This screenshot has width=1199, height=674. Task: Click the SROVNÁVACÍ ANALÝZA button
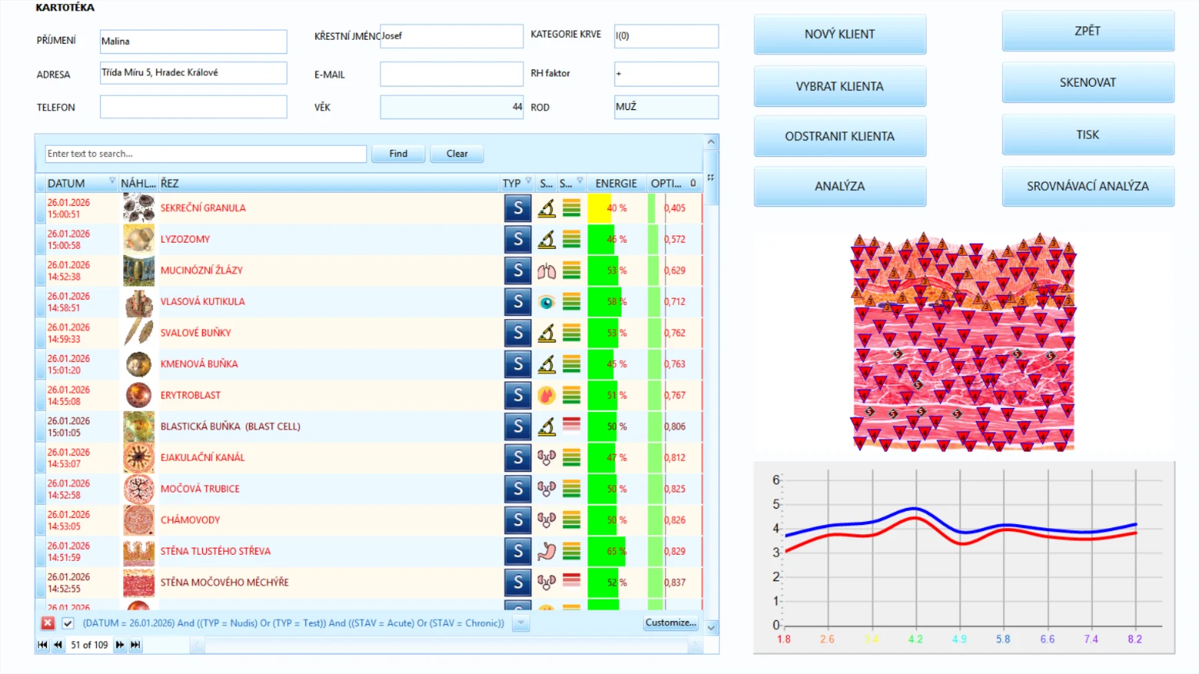pos(1087,186)
